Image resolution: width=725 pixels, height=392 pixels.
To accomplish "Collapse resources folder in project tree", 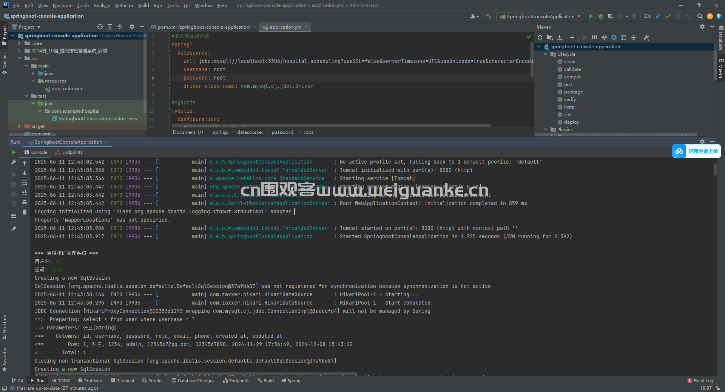I will coord(33,81).
